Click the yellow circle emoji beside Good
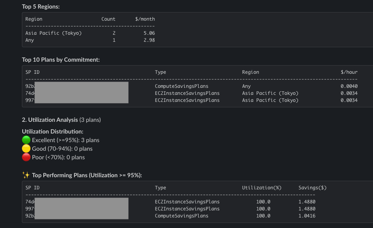The height and width of the screenshot is (228, 373). (26, 149)
